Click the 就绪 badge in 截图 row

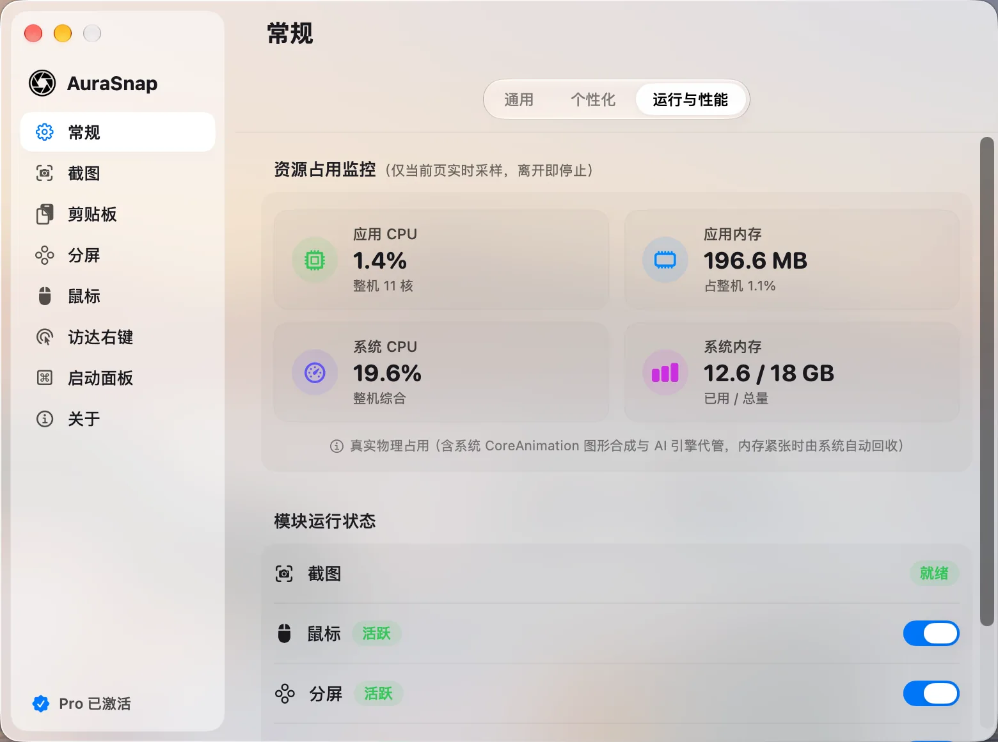click(x=934, y=573)
